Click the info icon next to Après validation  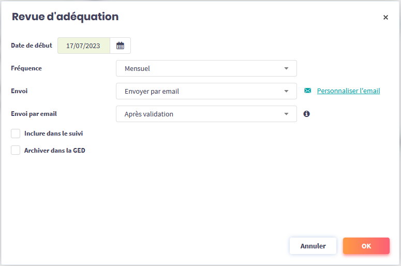[306, 114]
